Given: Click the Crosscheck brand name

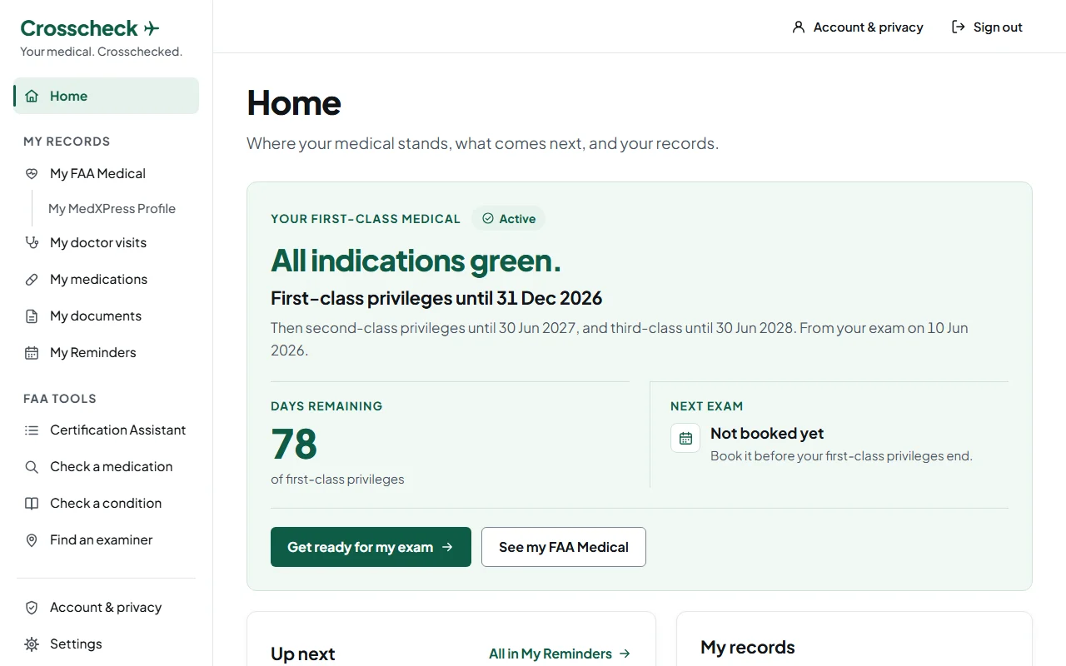Looking at the screenshot, I should 79,28.
